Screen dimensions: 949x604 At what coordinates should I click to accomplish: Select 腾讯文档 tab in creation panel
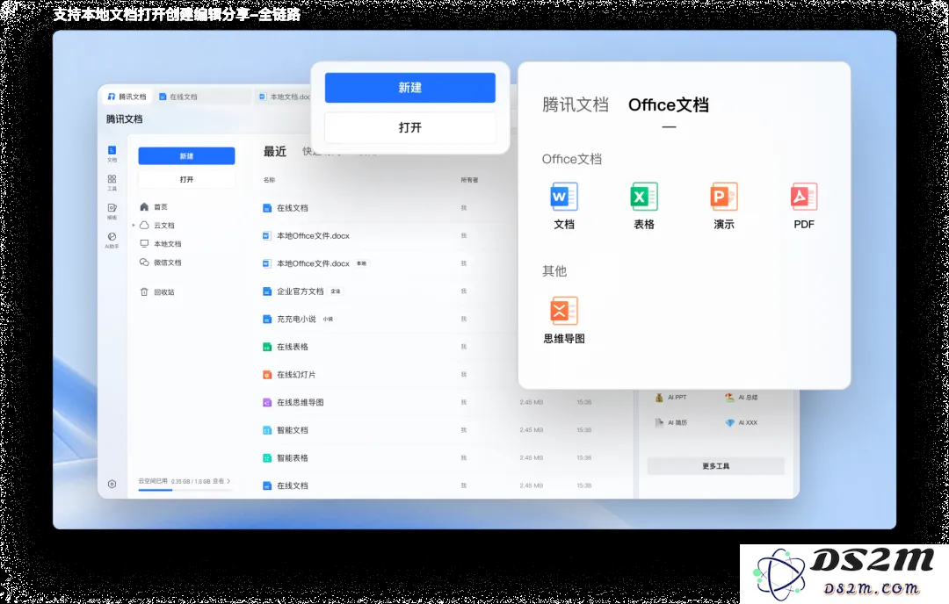click(x=575, y=104)
